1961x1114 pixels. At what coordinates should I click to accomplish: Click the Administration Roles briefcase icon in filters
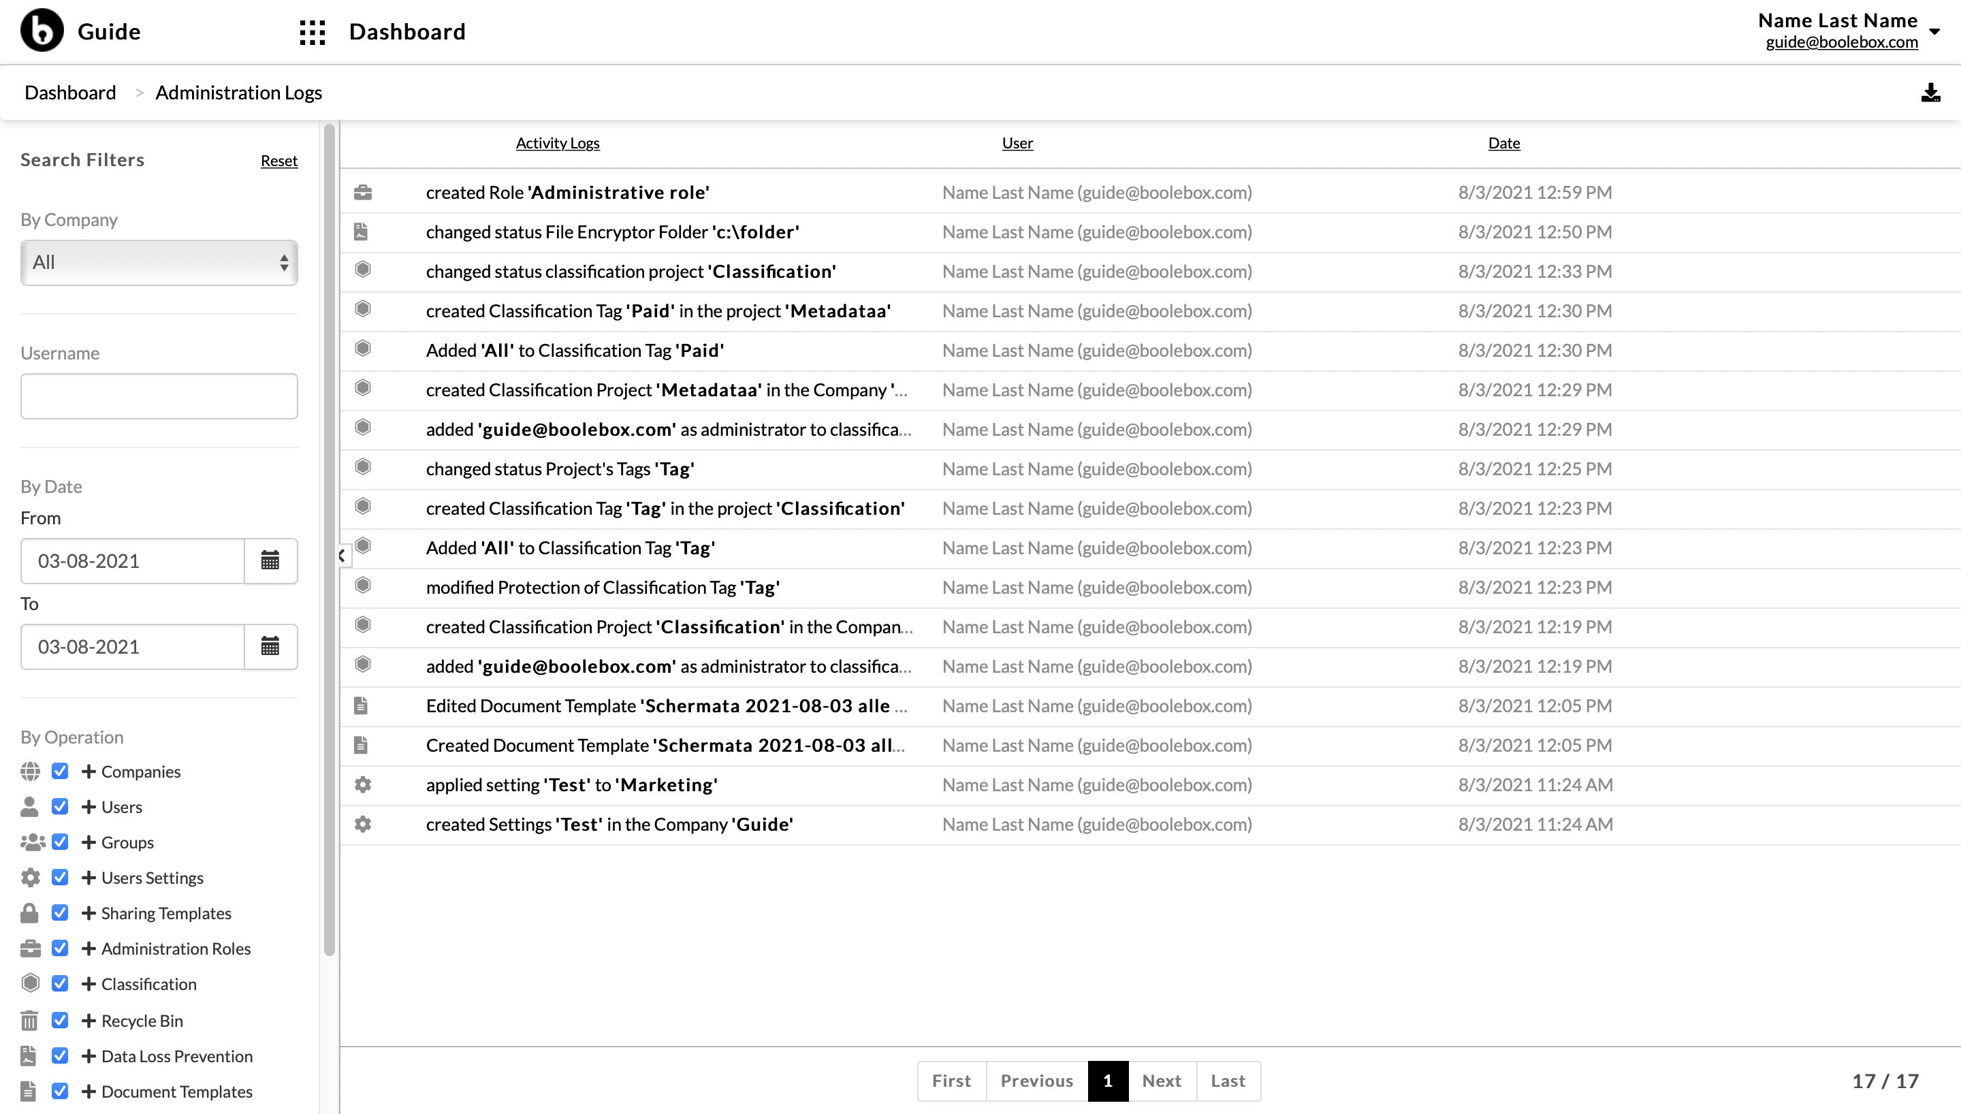coord(31,949)
